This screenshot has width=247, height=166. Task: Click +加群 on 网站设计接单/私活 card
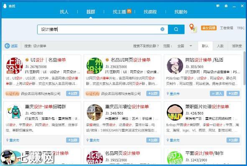pos(233,94)
